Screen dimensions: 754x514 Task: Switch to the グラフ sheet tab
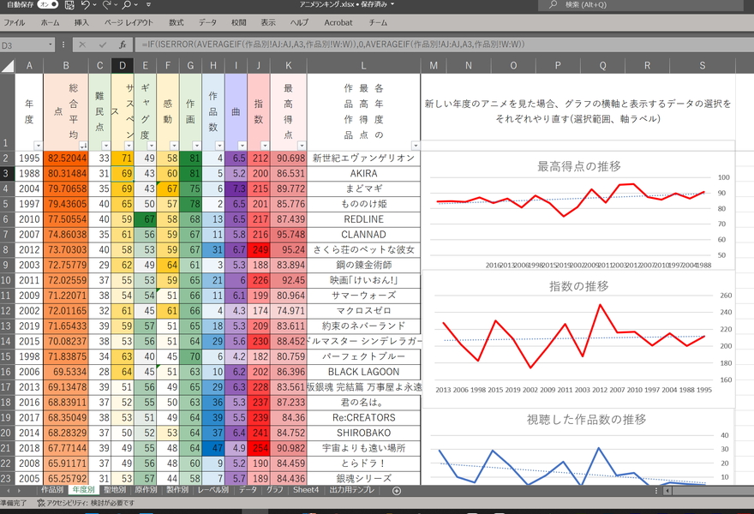point(275,491)
